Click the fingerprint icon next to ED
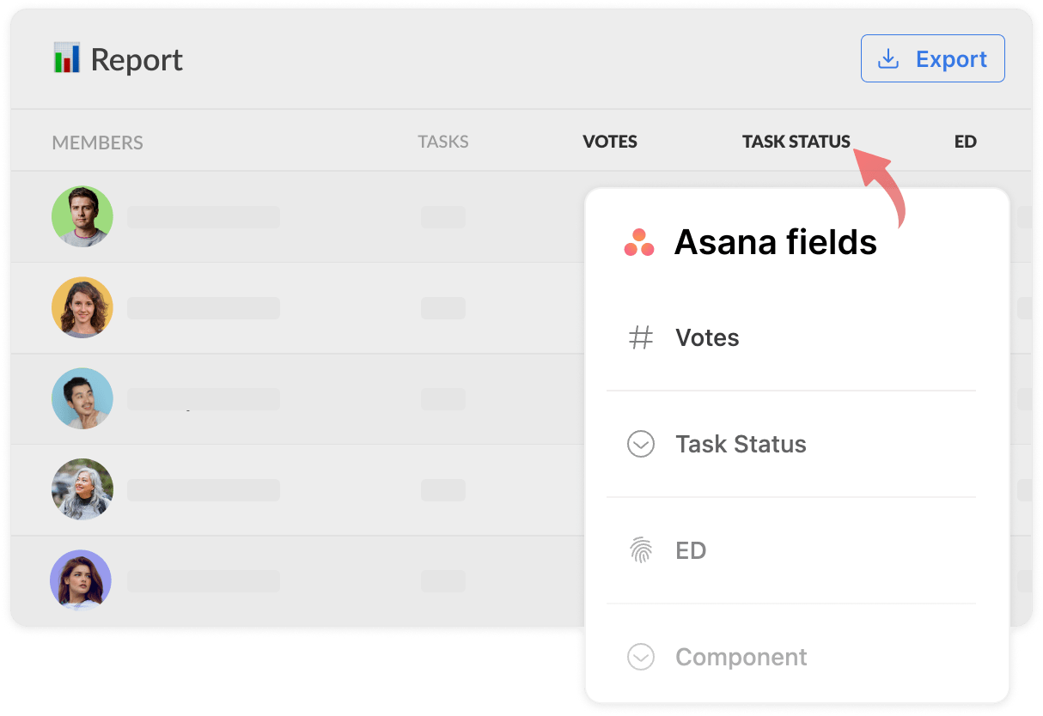 [x=640, y=550]
